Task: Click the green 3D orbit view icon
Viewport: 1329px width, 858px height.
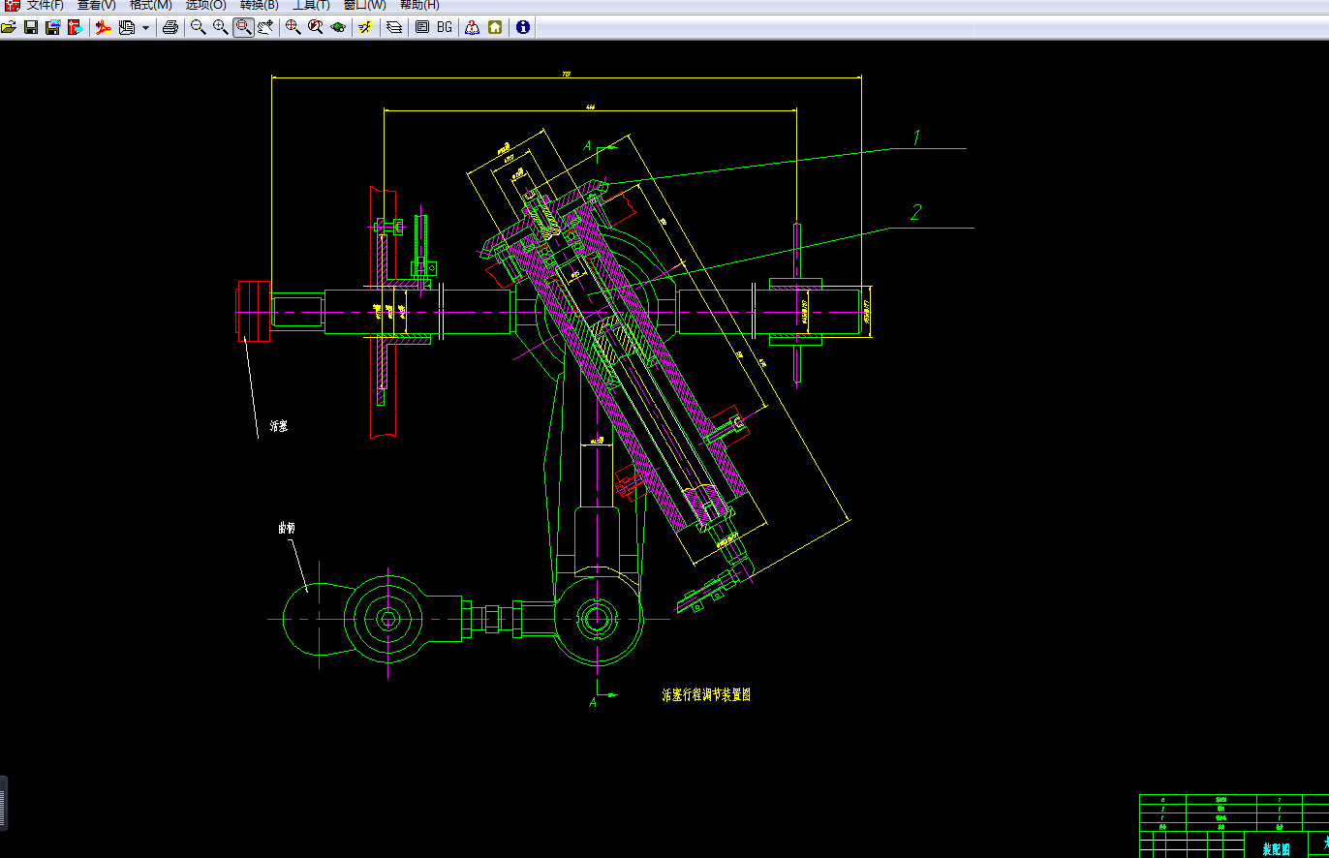Action: (x=338, y=27)
